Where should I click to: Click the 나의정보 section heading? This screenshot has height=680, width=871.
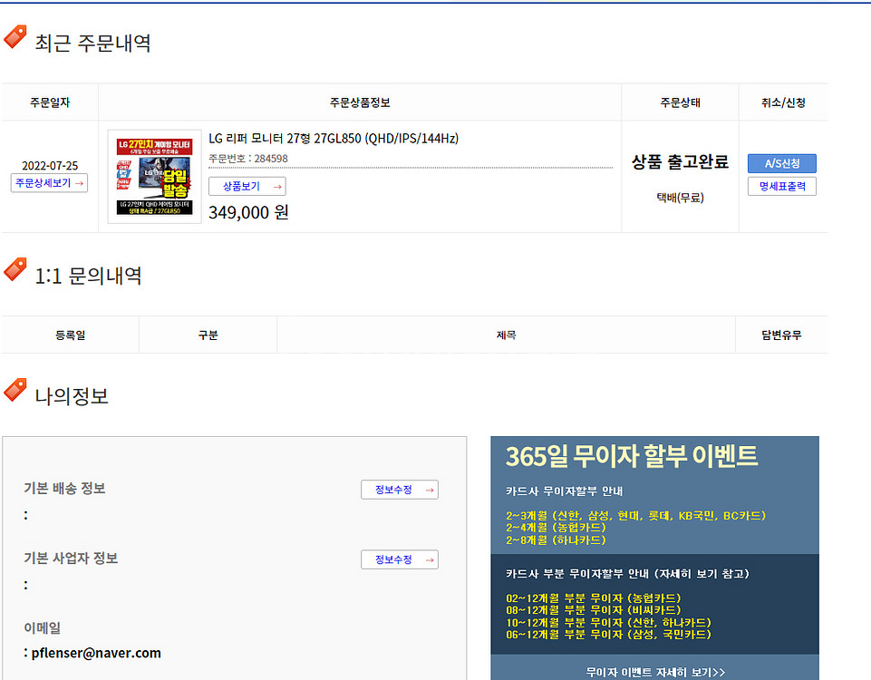pyautogui.click(x=72, y=396)
